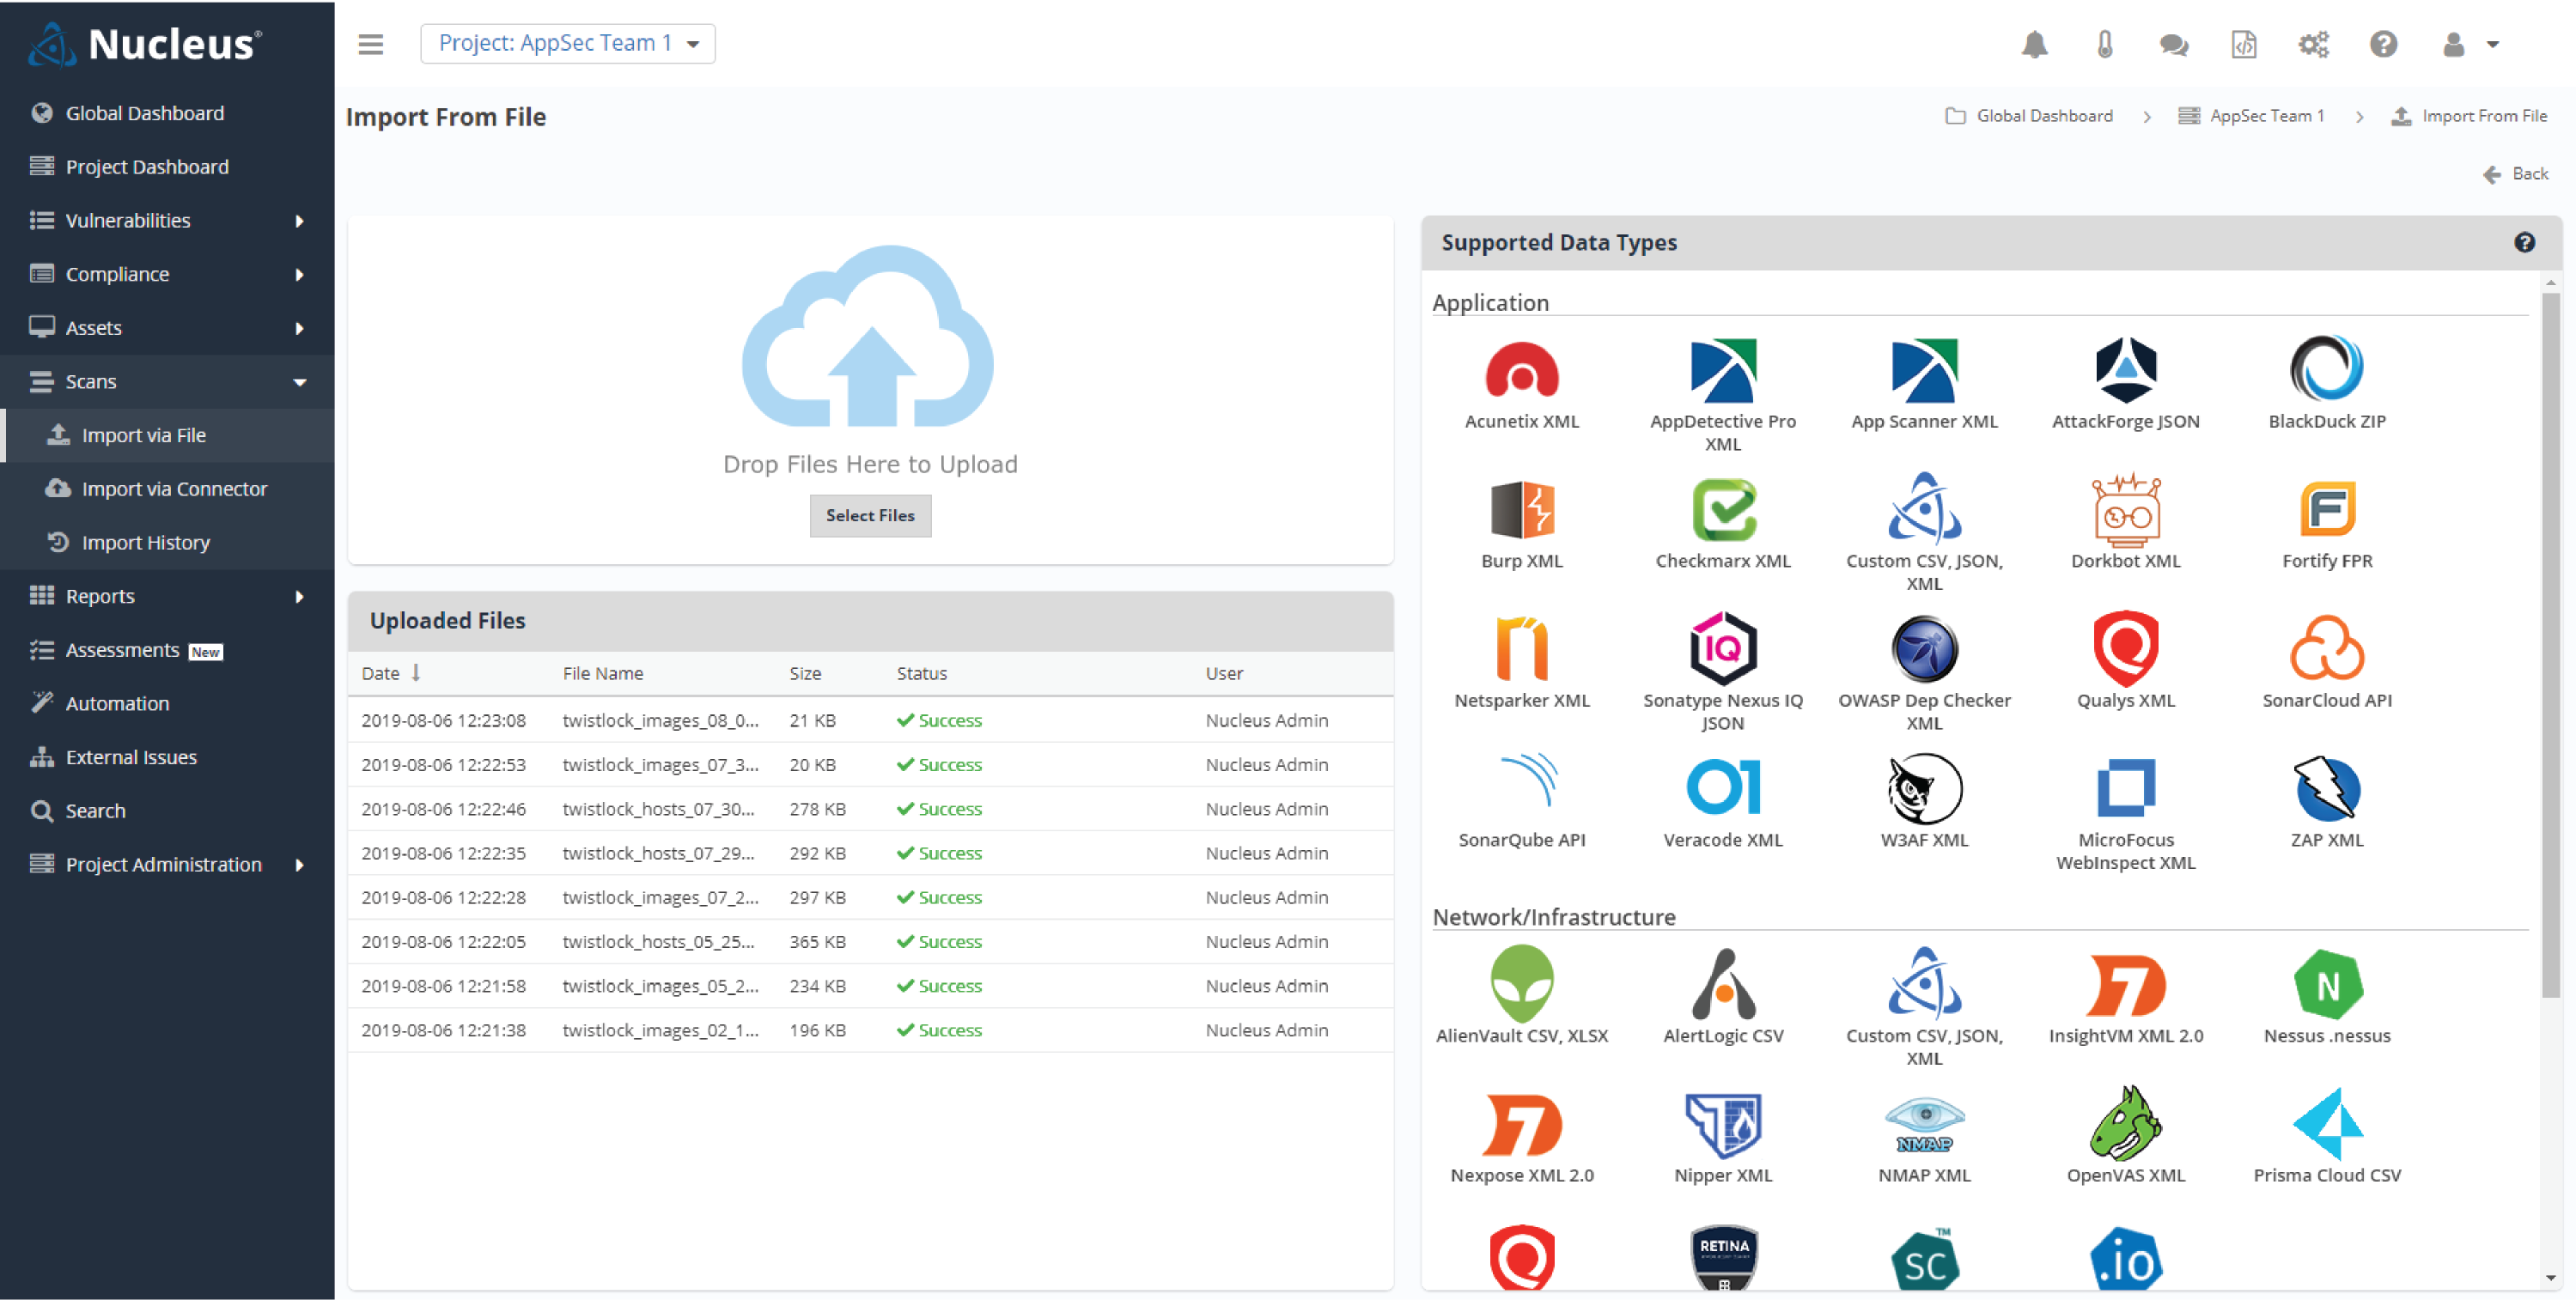Open the settings gears icon in header
This screenshot has width=2576, height=1300.
tap(2312, 44)
